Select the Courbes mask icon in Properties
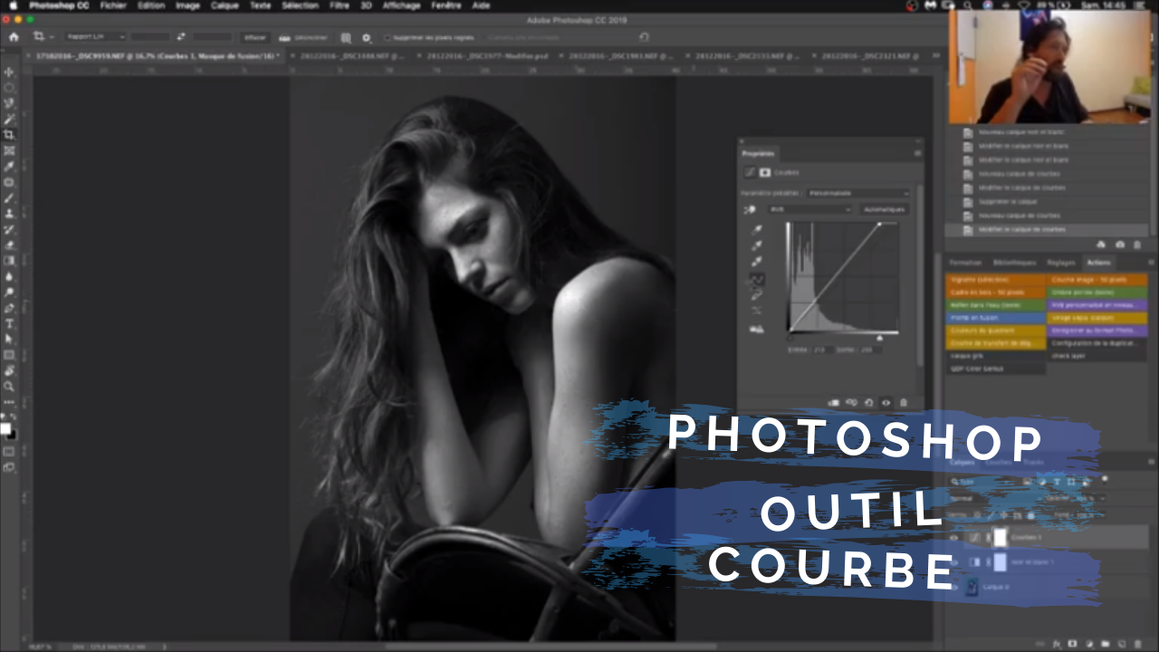 (765, 172)
